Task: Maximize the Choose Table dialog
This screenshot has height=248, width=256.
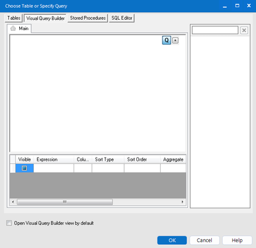Action: [237, 6]
